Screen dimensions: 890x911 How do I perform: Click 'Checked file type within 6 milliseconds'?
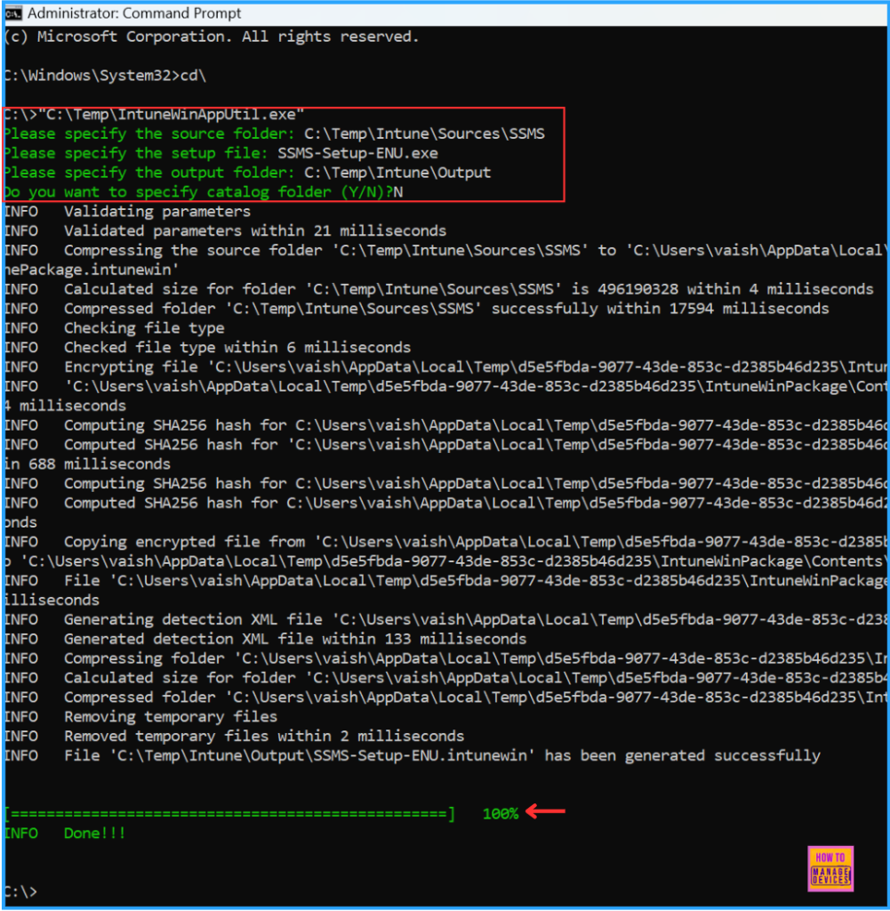point(208,348)
